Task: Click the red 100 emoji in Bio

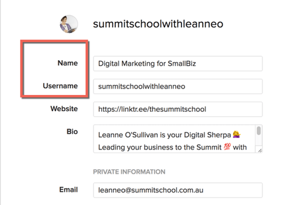Action: pos(227,147)
